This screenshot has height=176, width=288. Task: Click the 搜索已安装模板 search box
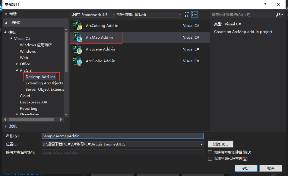243,15
